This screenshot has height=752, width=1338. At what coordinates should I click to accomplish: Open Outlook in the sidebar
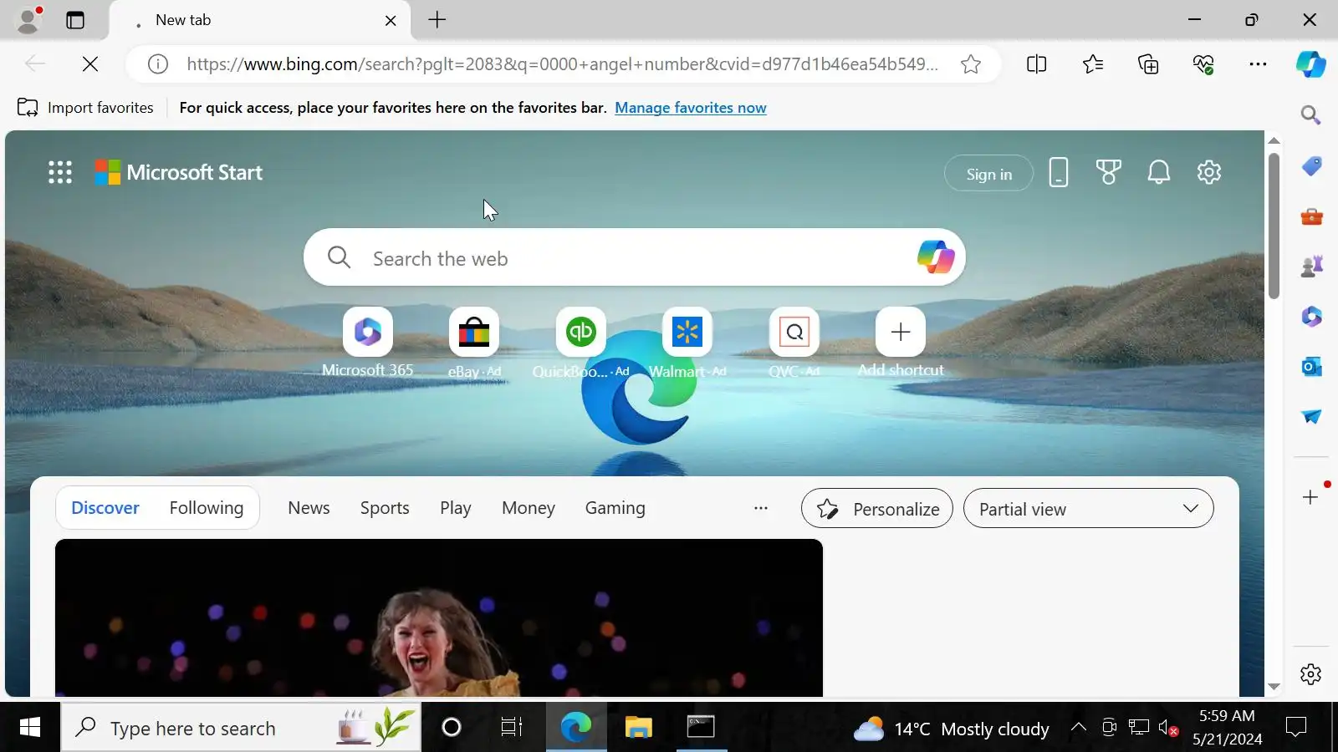coord(1311,367)
